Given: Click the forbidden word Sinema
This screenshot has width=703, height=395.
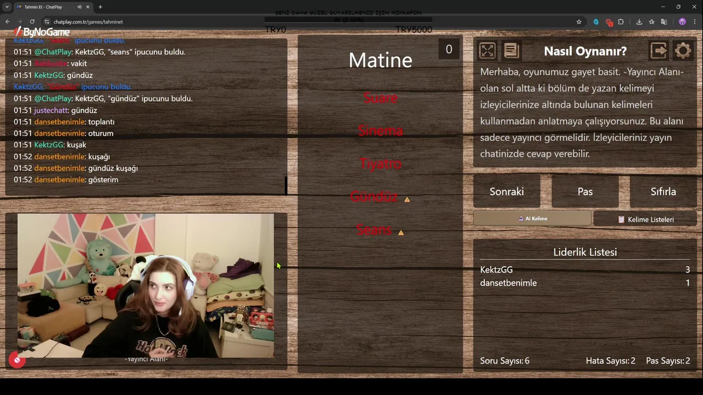Looking at the screenshot, I should tap(380, 131).
